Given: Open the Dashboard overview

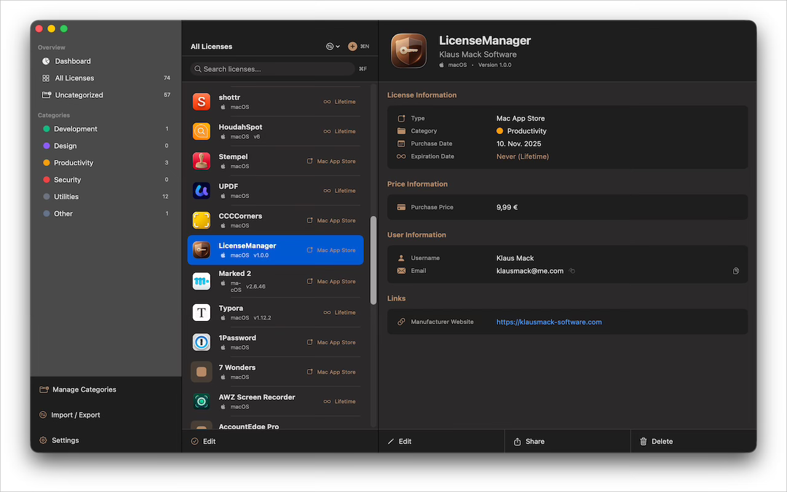Looking at the screenshot, I should coord(73,61).
